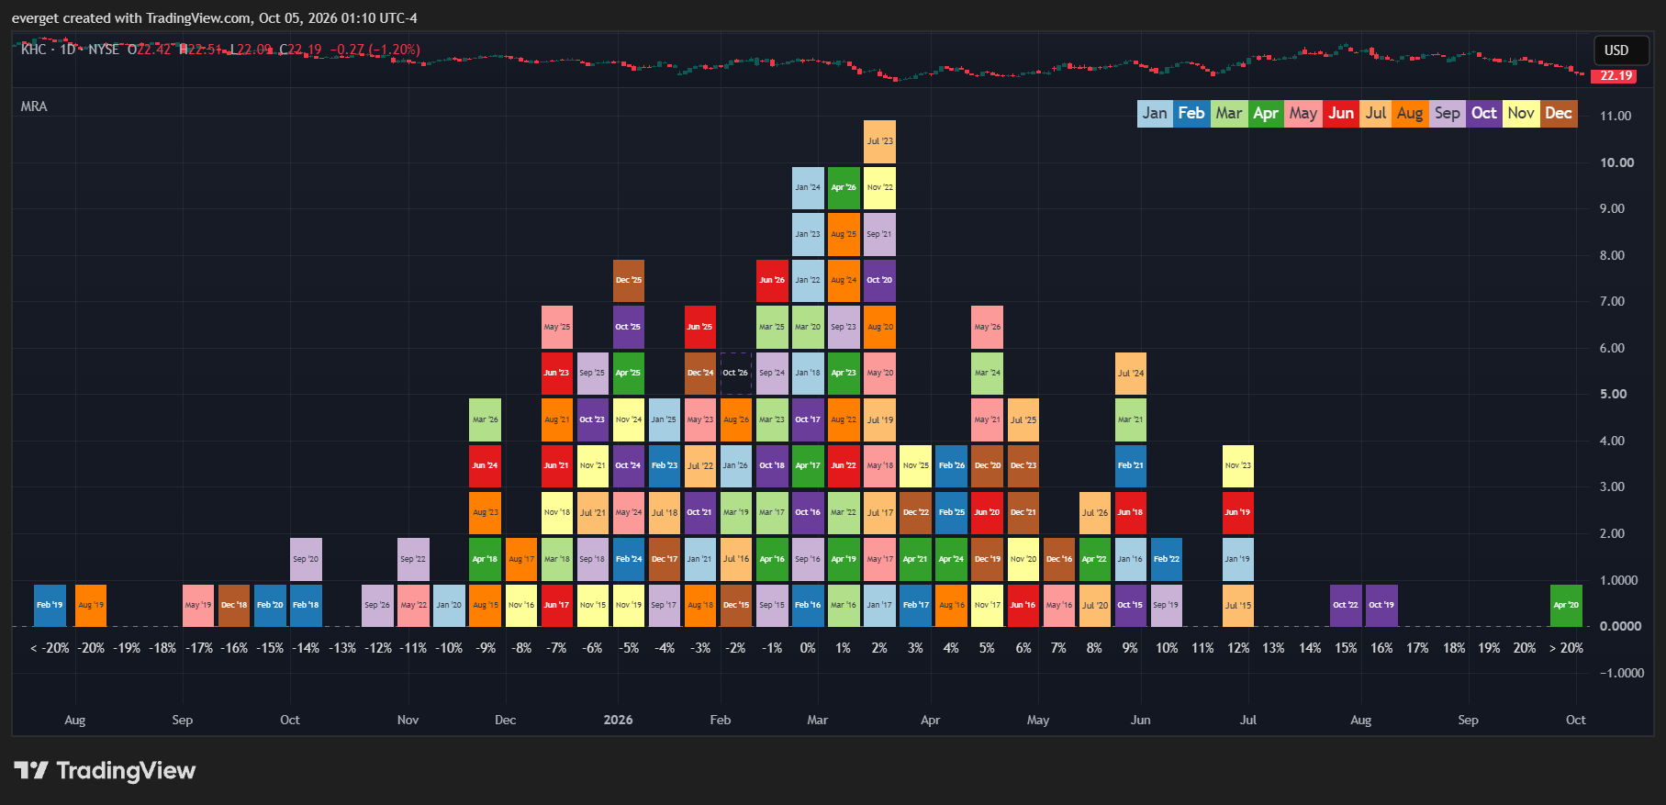The width and height of the screenshot is (1666, 805).
Task: Open the USD currency selector
Action: coord(1621,50)
